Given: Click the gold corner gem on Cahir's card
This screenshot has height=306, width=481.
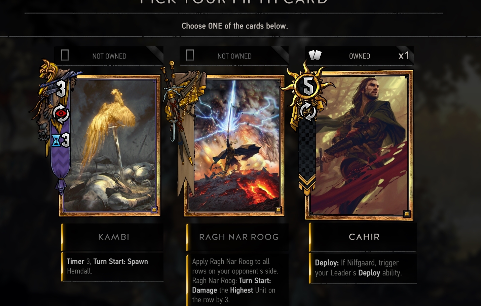Looking at the screenshot, I should pyautogui.click(x=407, y=214).
